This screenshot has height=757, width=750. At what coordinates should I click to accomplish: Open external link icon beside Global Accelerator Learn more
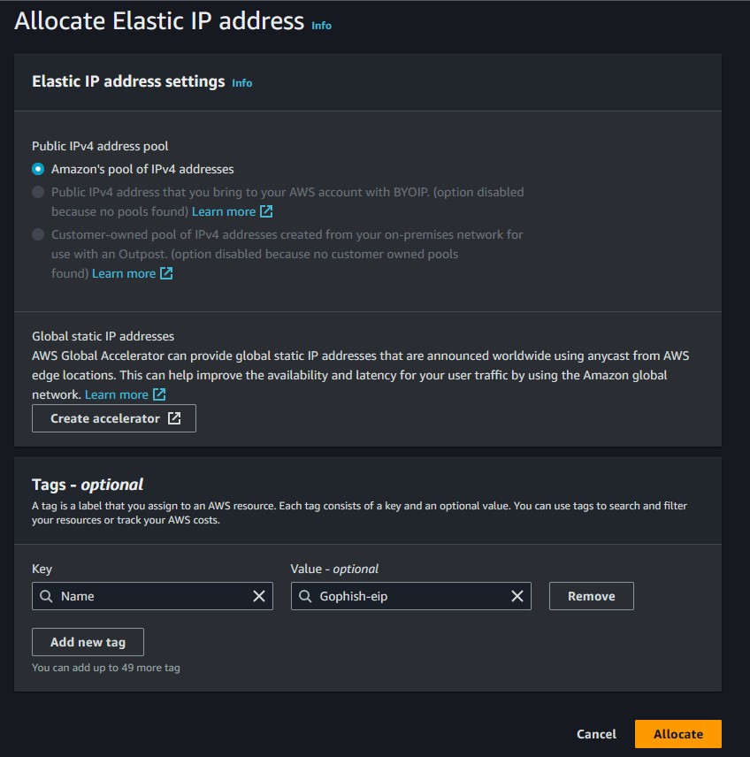tap(159, 394)
